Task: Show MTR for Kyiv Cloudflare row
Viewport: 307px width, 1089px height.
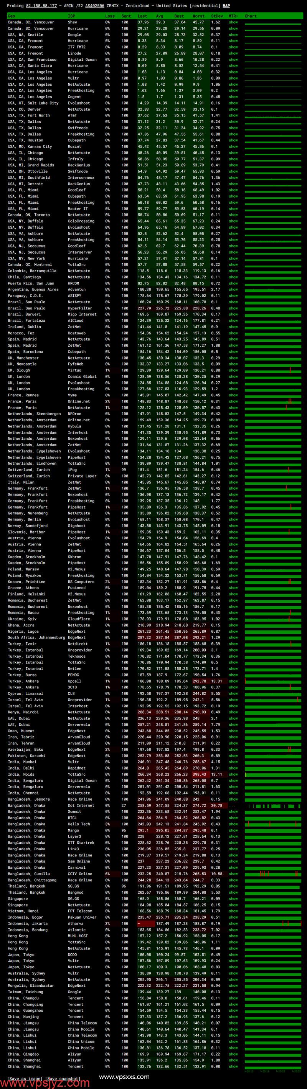Action: tap(233, 619)
